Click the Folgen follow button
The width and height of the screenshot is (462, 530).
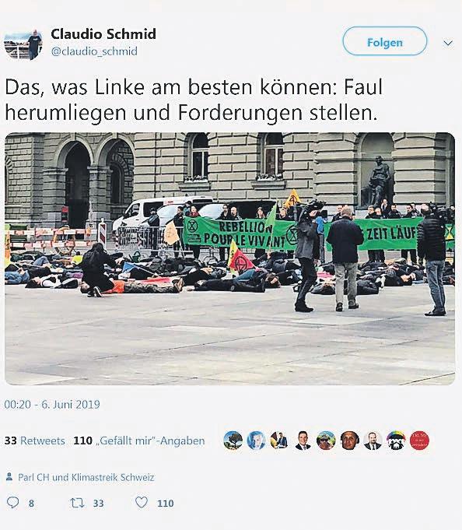coord(385,41)
